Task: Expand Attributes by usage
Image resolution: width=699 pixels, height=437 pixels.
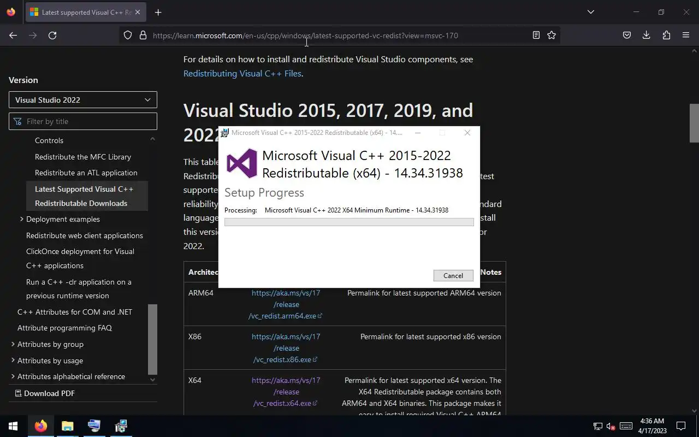Action: [x=13, y=361]
